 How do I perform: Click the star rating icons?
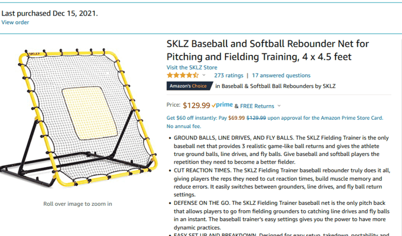pyautogui.click(x=182, y=75)
